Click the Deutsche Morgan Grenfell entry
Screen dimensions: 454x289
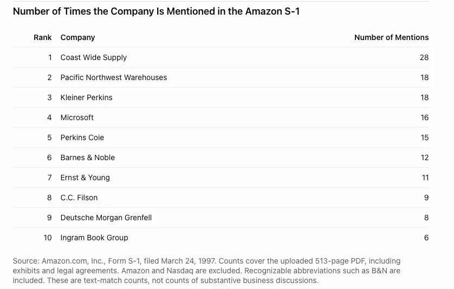point(106,218)
